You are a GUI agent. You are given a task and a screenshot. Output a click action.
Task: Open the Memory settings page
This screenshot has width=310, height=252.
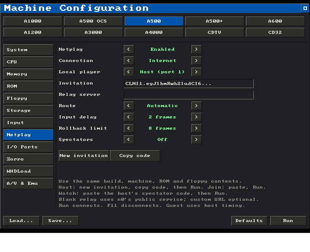[29, 74]
